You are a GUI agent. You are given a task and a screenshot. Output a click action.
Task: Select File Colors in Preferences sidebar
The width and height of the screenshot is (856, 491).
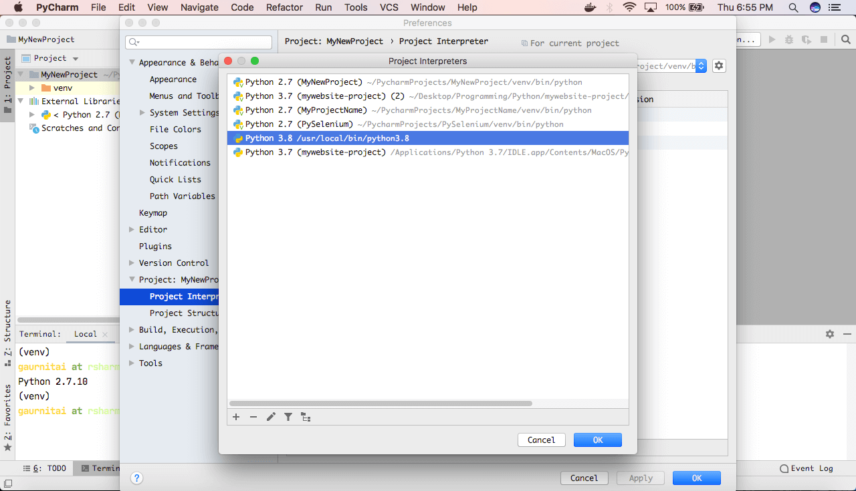(x=175, y=129)
